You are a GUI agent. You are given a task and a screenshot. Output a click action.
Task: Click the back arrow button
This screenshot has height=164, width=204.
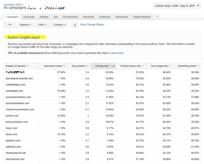tap(10, 25)
